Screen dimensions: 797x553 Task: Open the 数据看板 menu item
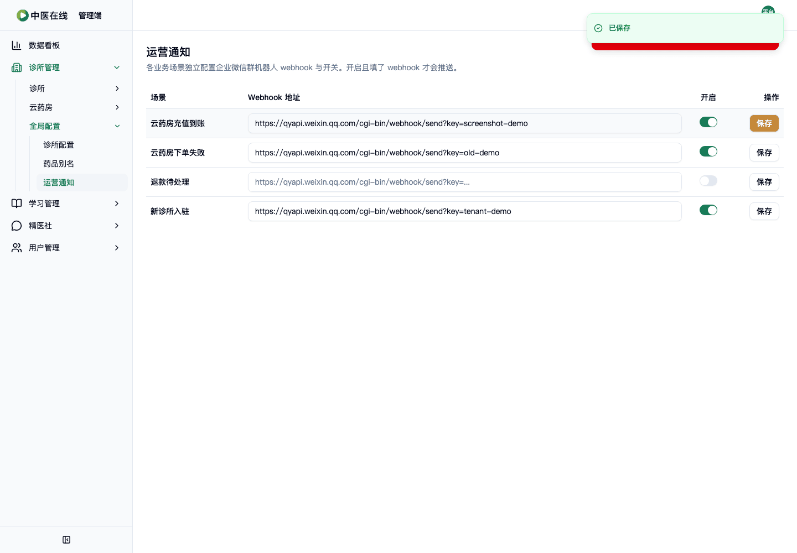(x=66, y=45)
